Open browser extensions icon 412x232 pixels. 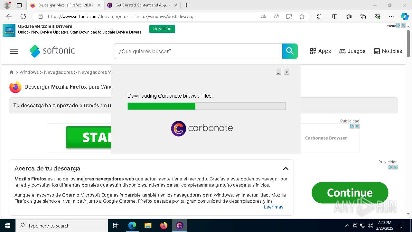(319, 16)
